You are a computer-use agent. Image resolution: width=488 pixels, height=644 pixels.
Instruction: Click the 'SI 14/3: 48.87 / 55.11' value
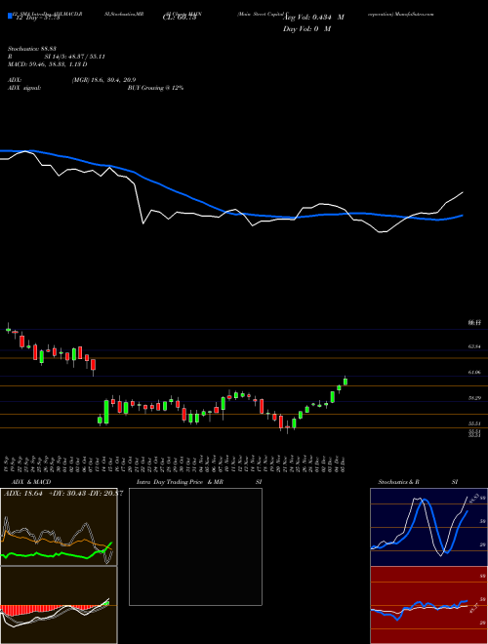[x=74, y=57]
